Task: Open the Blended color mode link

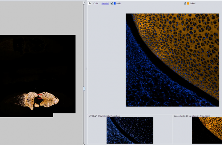Action: pyautogui.click(x=105, y=4)
